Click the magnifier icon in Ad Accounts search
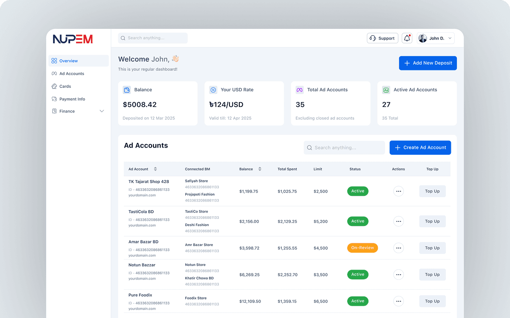 click(x=309, y=148)
